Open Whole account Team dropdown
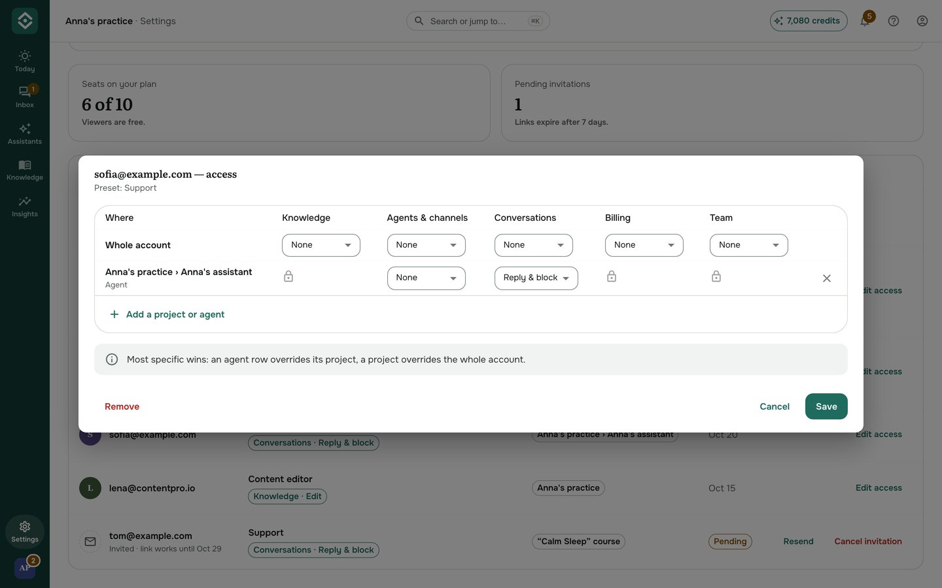The height and width of the screenshot is (588, 942). [749, 245]
